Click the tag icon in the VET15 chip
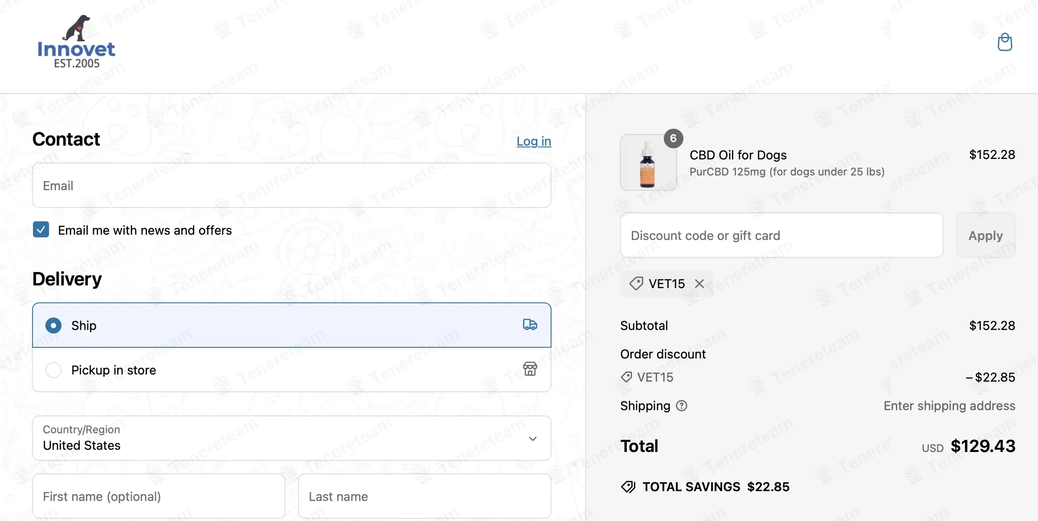 point(636,283)
